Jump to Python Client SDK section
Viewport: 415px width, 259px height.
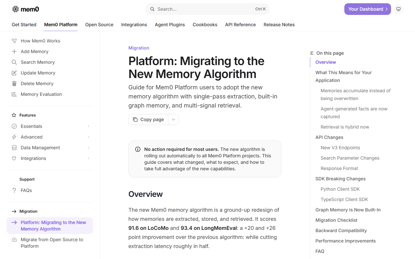point(340,189)
